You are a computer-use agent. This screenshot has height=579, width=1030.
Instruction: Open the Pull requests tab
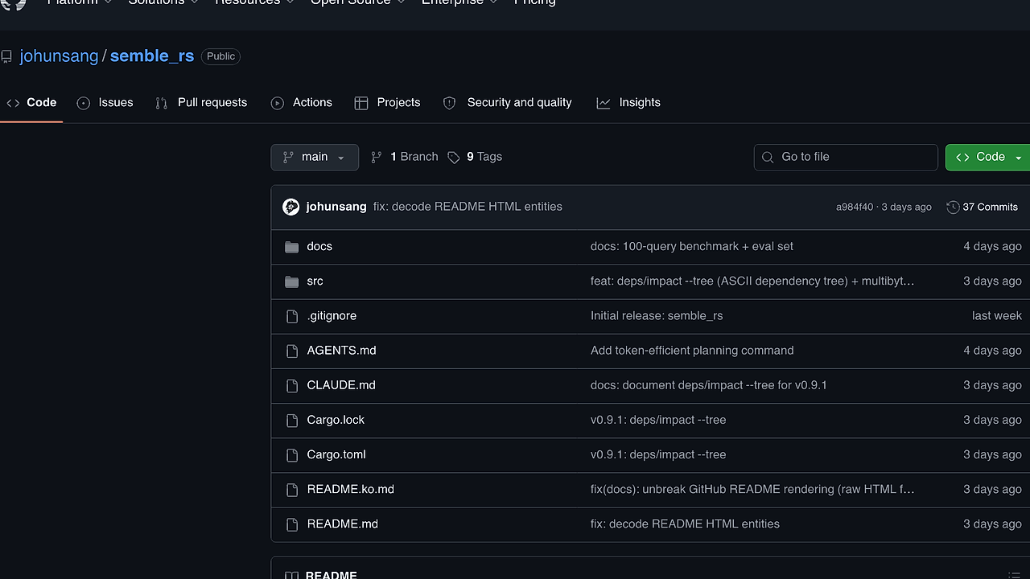(x=201, y=103)
